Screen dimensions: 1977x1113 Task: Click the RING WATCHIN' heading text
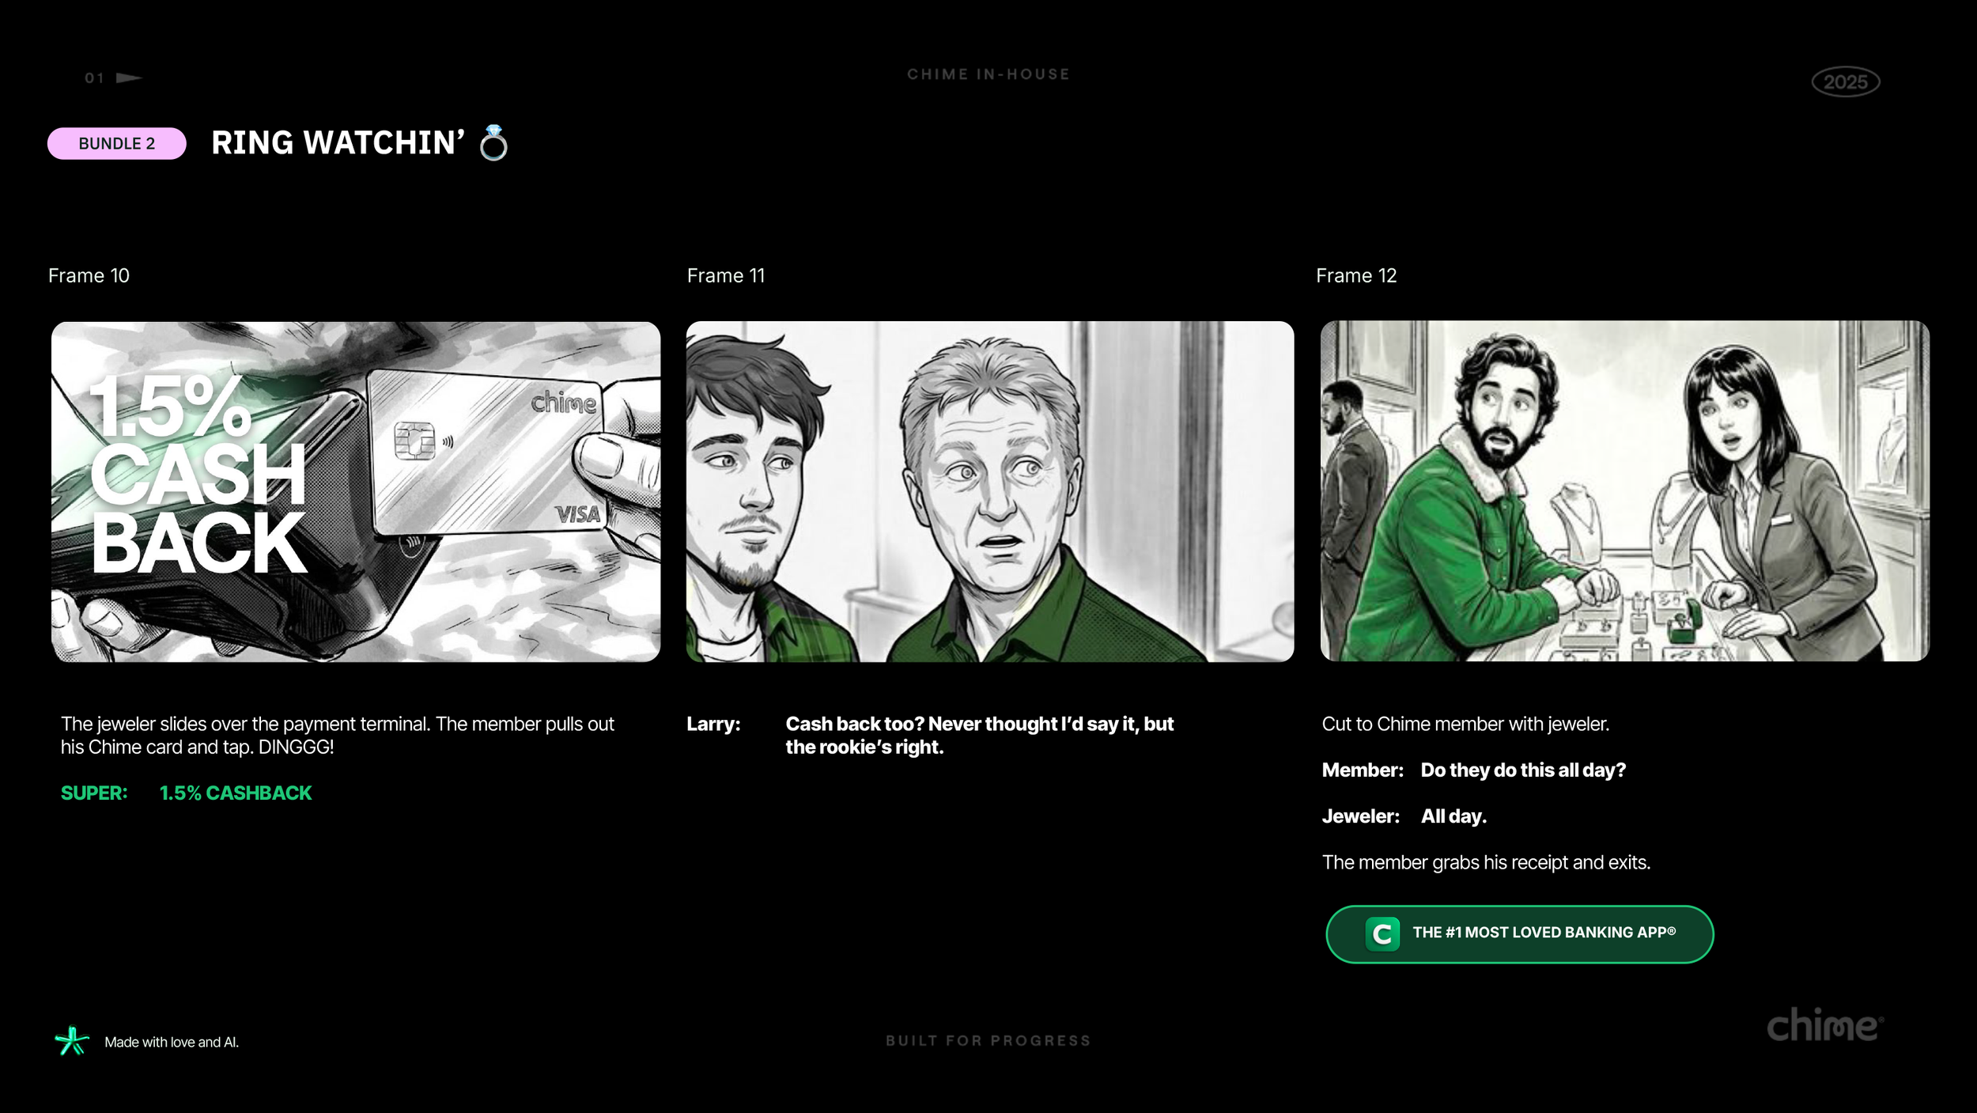(338, 143)
